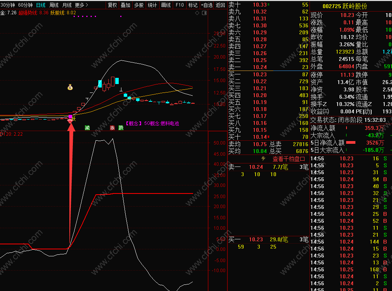392x291 pixels.
Task: Click the green 跌 marker
Action: [121, 128]
